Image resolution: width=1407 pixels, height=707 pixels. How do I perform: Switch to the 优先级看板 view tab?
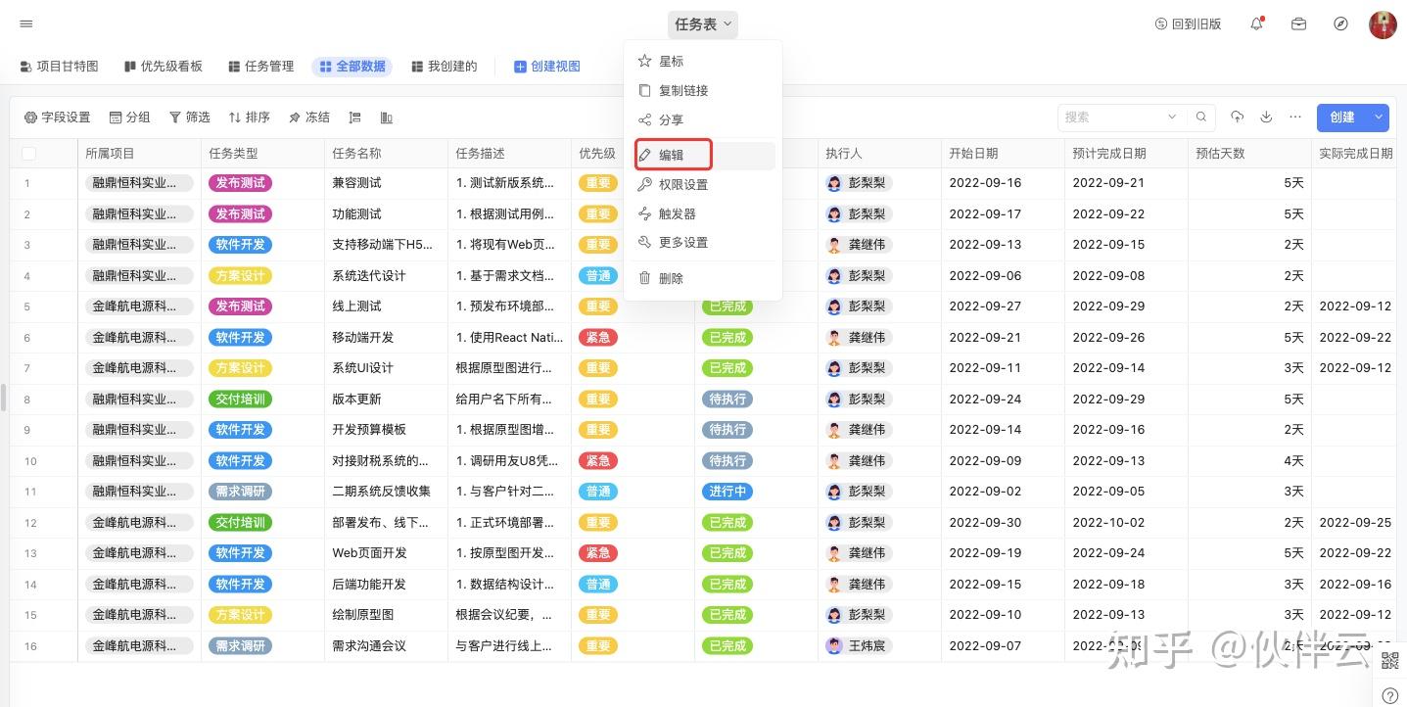click(164, 67)
